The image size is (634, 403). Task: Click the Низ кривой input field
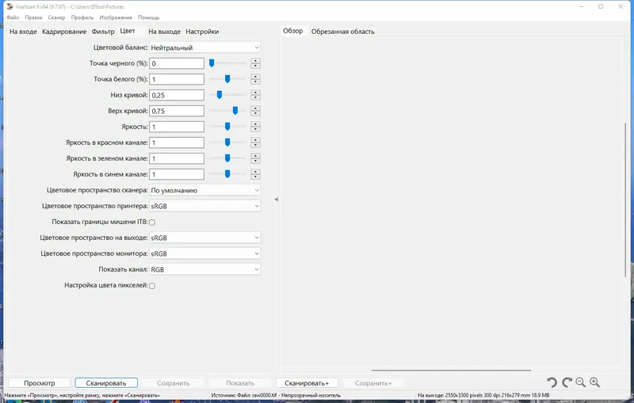coord(177,95)
